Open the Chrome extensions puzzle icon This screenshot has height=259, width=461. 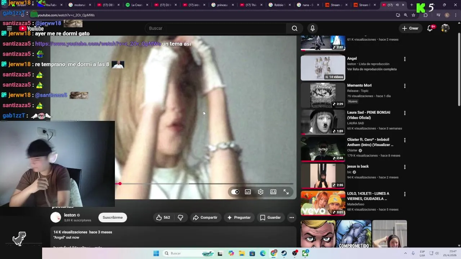[x=425, y=15]
